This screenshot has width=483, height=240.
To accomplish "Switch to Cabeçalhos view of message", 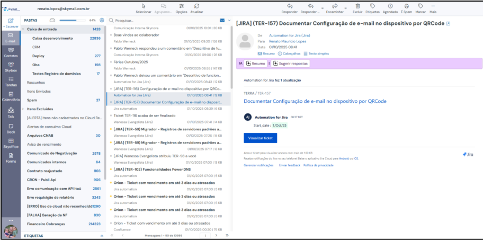I will click(291, 54).
